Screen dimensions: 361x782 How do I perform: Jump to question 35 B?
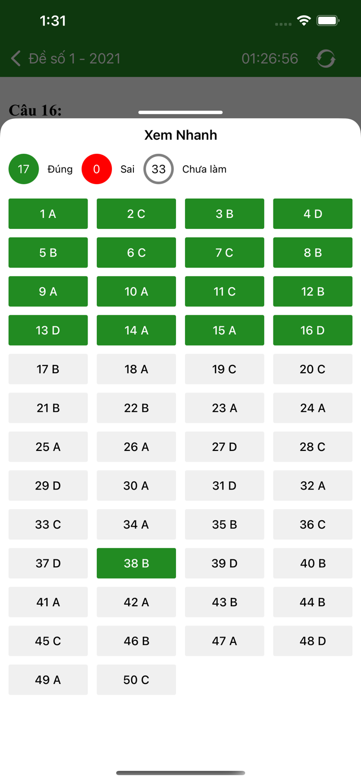click(225, 524)
